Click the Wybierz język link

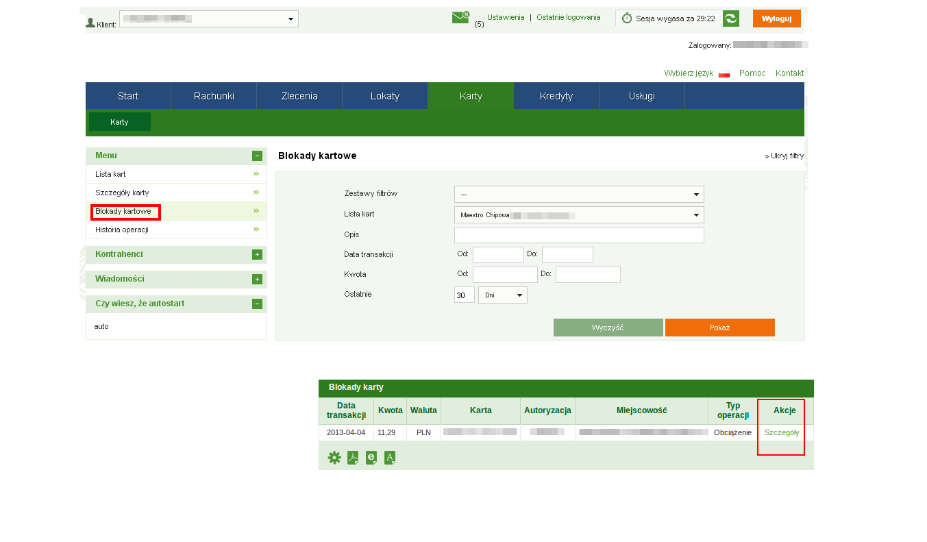point(689,73)
